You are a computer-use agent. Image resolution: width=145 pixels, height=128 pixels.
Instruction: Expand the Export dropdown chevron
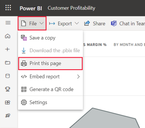[x=77, y=23]
